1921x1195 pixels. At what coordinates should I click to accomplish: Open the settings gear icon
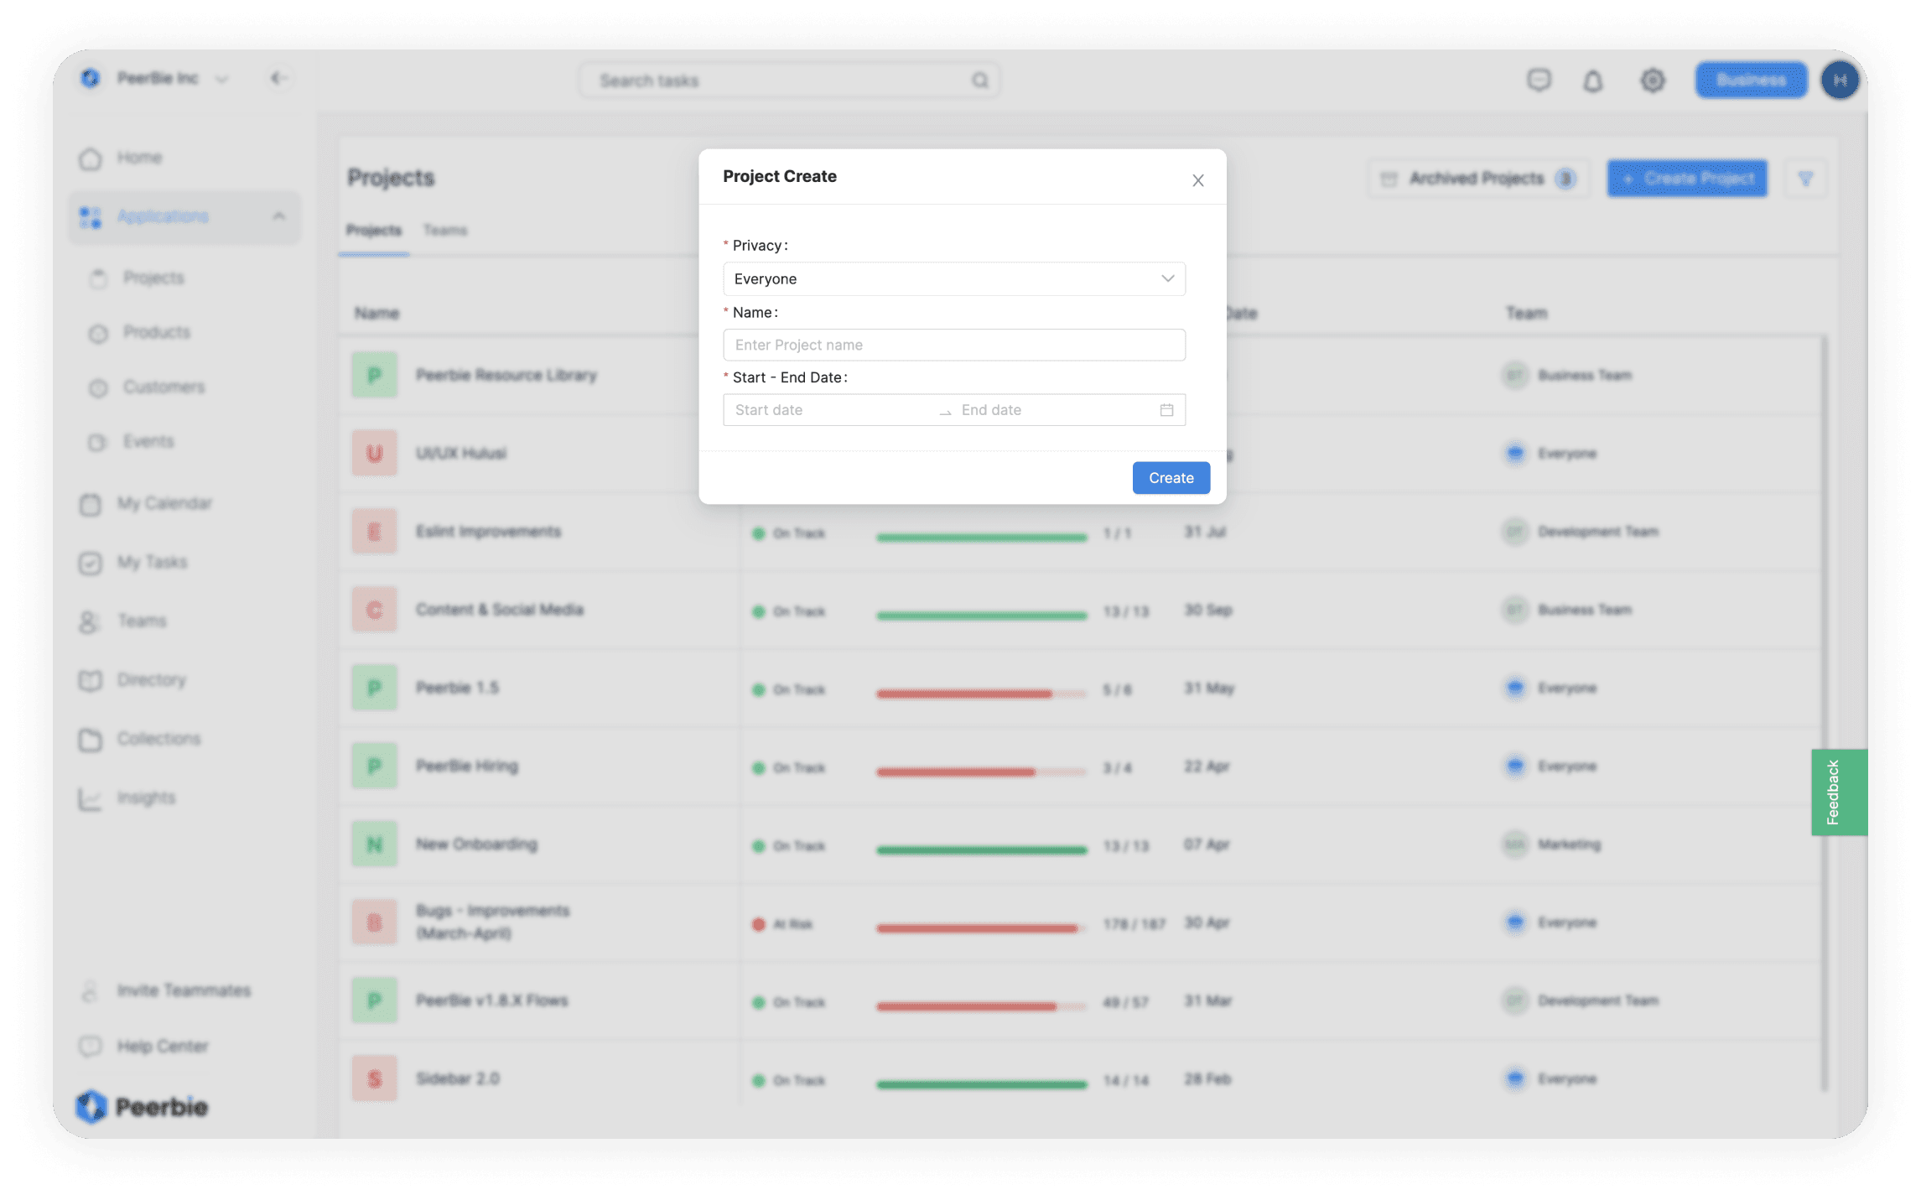pyautogui.click(x=1652, y=81)
